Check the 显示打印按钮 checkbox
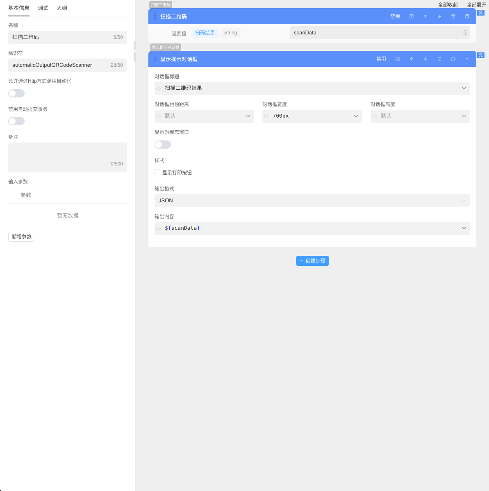 click(x=157, y=172)
